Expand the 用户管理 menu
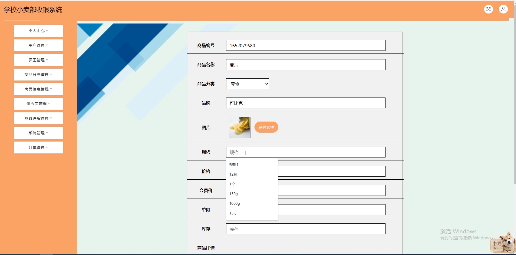 (38, 45)
